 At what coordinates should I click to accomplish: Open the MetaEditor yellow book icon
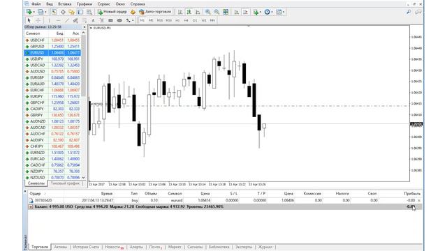133,12
